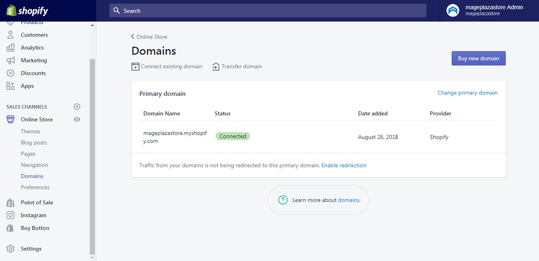Open the Themes subpage

[31, 132]
